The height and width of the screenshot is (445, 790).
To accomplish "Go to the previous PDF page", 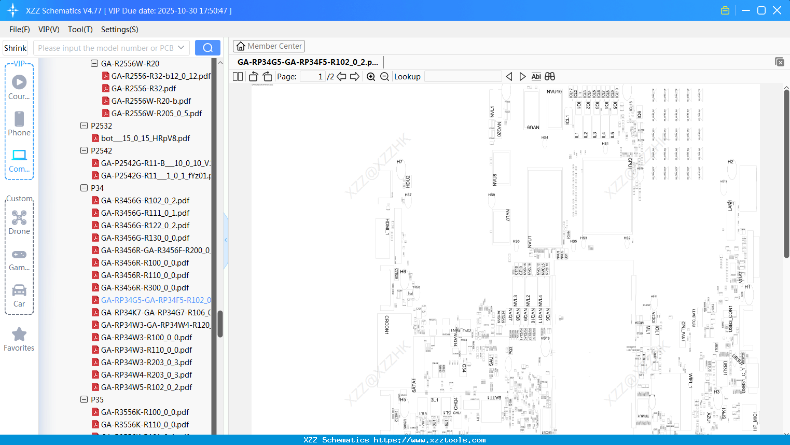I will [341, 77].
